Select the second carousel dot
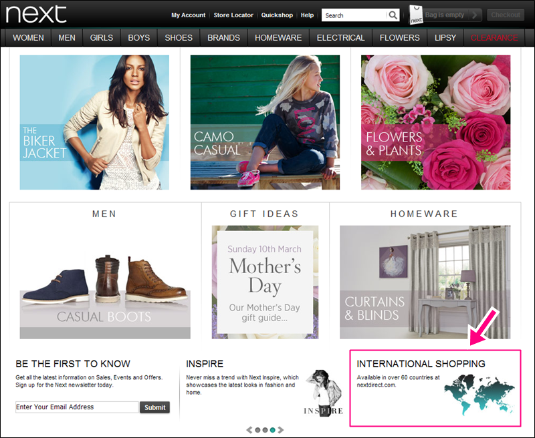The width and height of the screenshot is (535, 438). (x=265, y=430)
